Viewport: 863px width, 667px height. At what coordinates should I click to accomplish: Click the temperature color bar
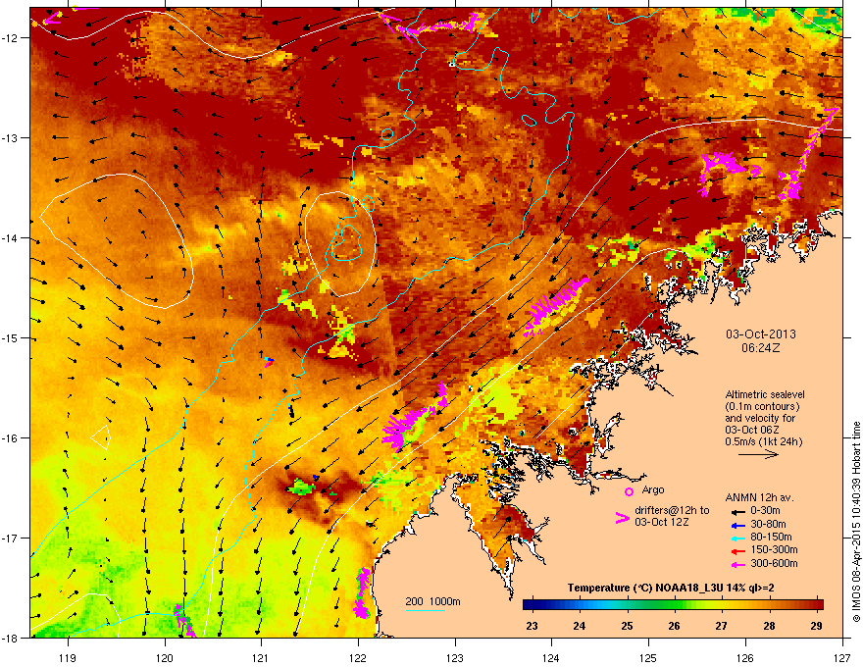coord(673,604)
